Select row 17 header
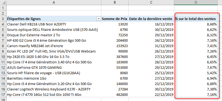The image size is (222, 101). point(3,95)
